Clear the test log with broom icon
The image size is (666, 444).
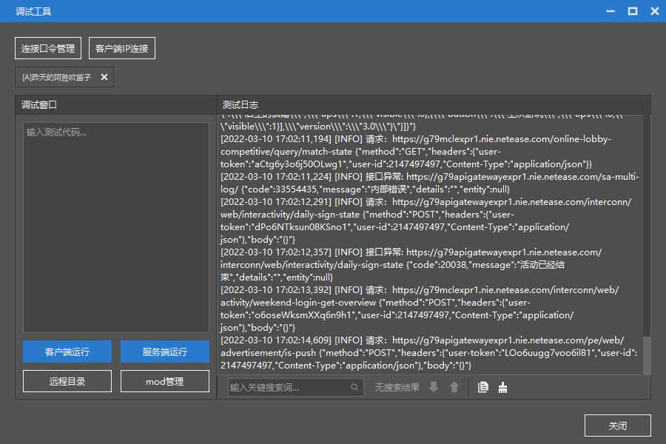(x=503, y=387)
